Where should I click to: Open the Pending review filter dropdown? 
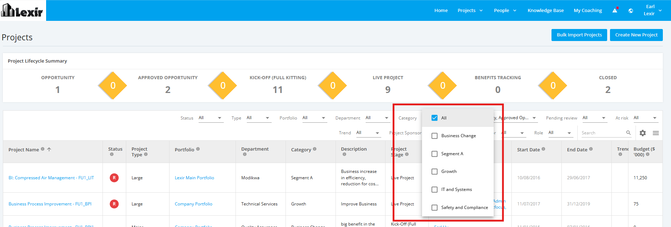(595, 118)
